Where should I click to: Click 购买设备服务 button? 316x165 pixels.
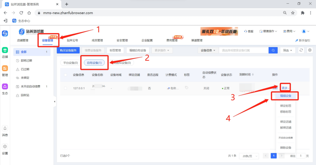click(x=68, y=50)
